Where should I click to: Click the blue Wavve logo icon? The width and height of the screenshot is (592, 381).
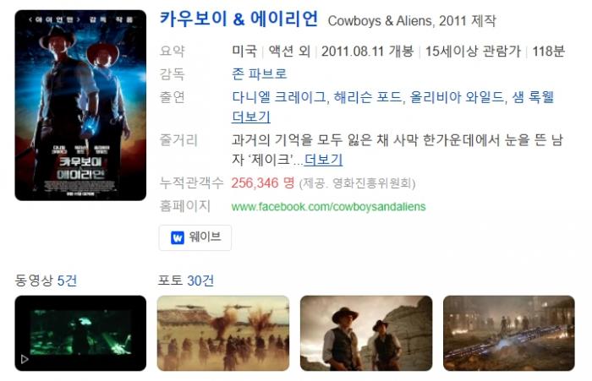point(178,237)
